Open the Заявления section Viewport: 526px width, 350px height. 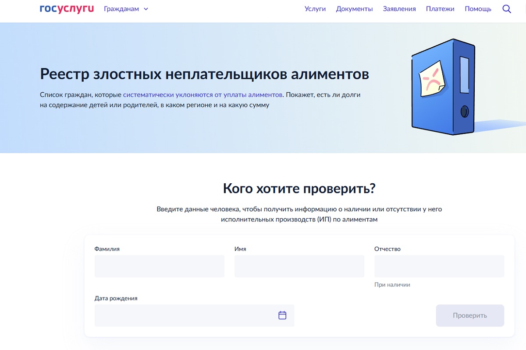(x=398, y=8)
